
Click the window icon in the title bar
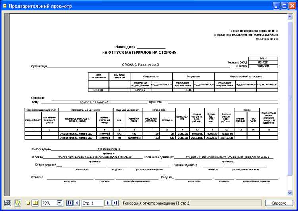[5, 6]
